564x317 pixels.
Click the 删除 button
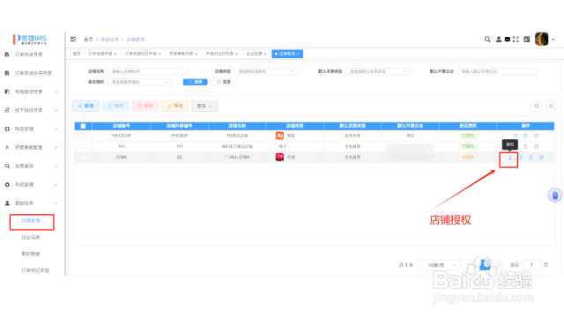(x=145, y=106)
